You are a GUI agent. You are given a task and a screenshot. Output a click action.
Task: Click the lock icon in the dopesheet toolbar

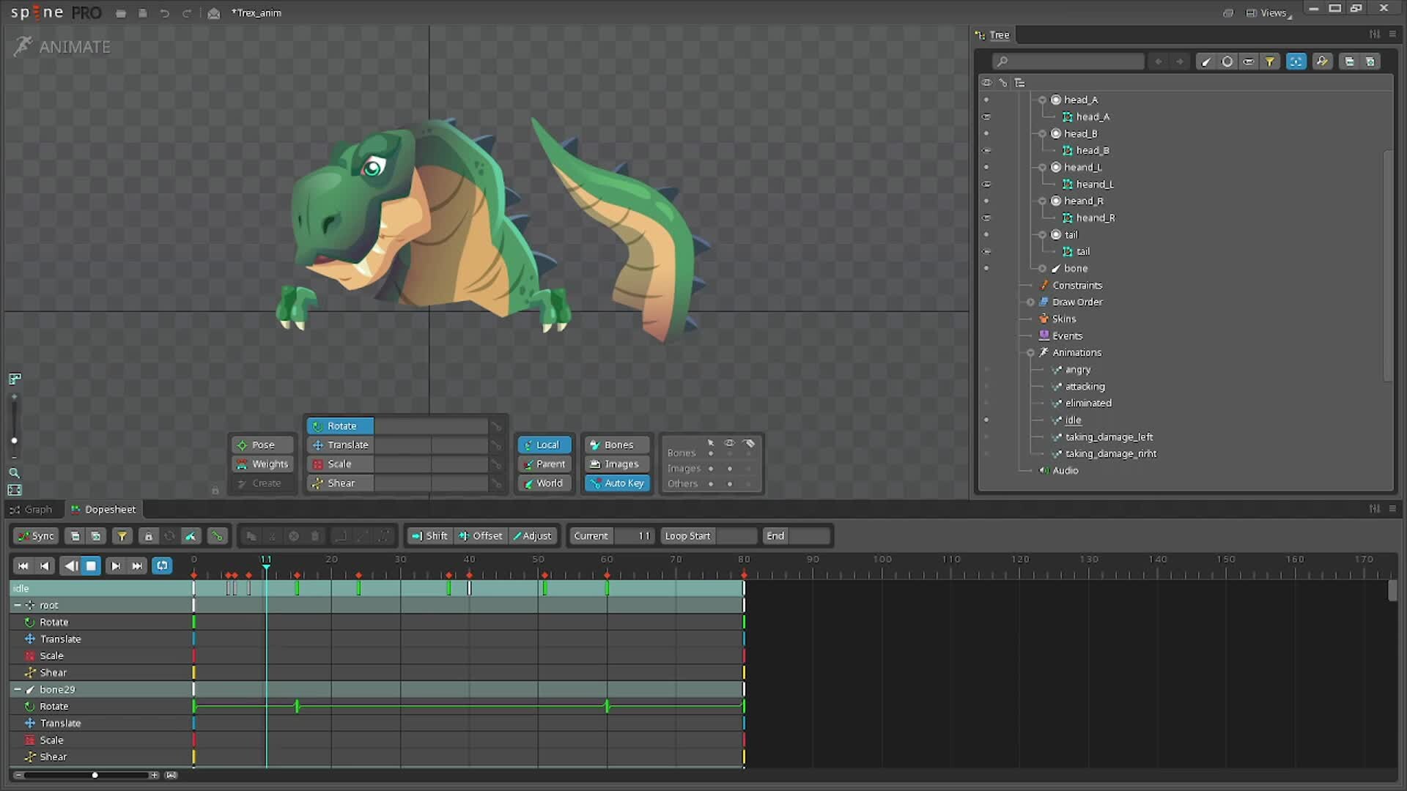(148, 535)
